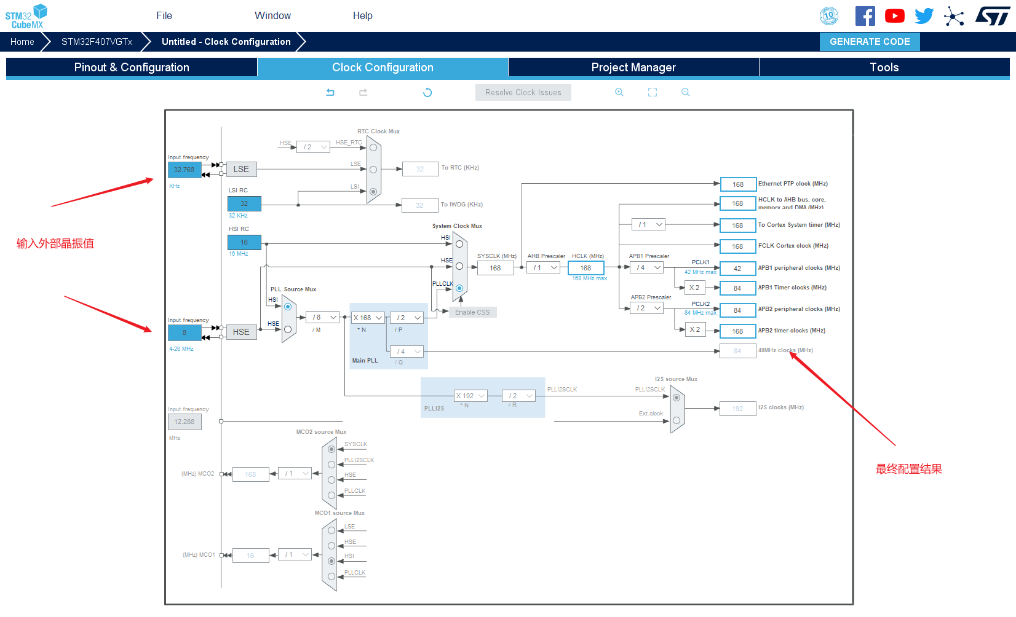Image resolution: width=1016 pixels, height=617 pixels.
Task: Click the STM32F407VGTx breadcrumb
Action: click(x=97, y=42)
